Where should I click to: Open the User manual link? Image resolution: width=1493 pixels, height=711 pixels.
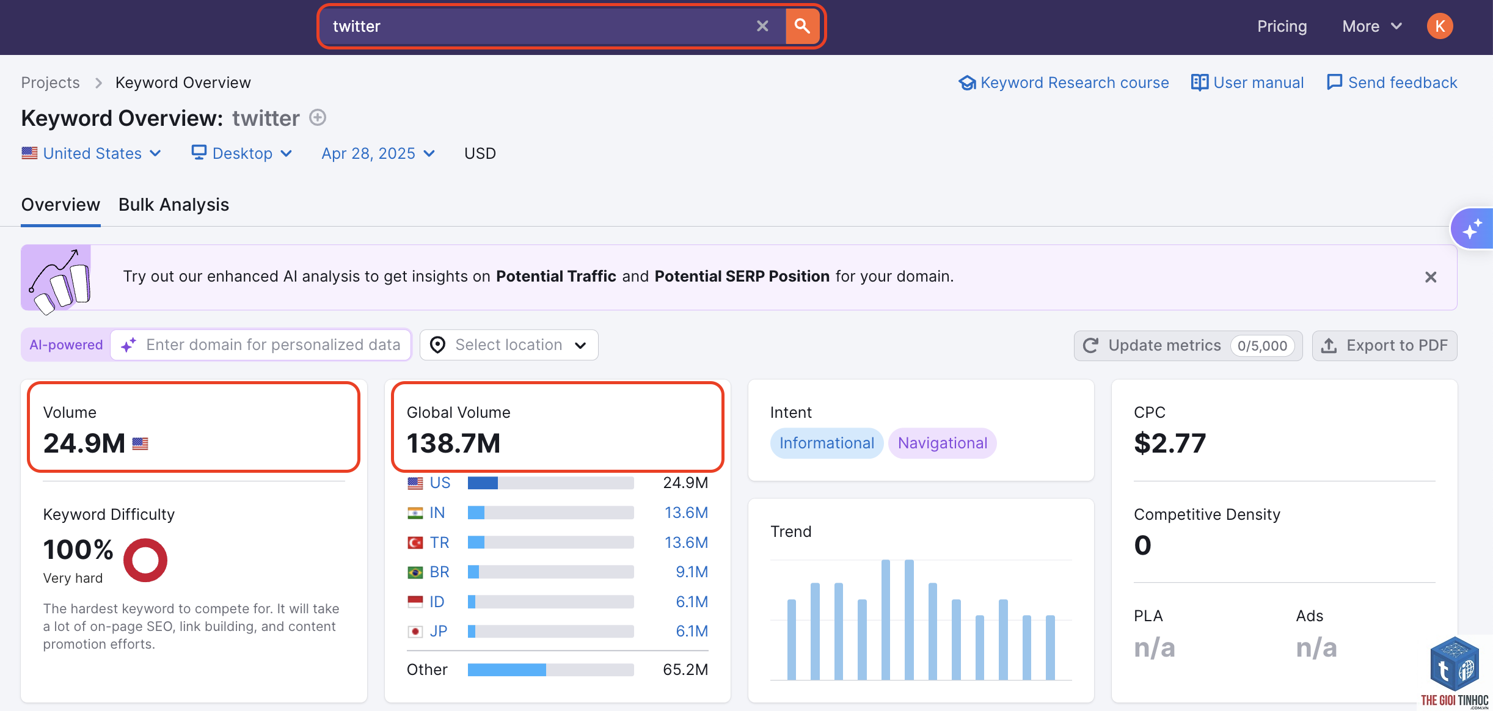click(1247, 82)
